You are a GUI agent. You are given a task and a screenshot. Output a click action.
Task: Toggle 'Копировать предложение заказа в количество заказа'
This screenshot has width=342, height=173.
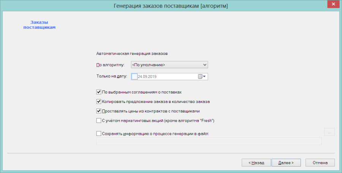click(x=98, y=101)
